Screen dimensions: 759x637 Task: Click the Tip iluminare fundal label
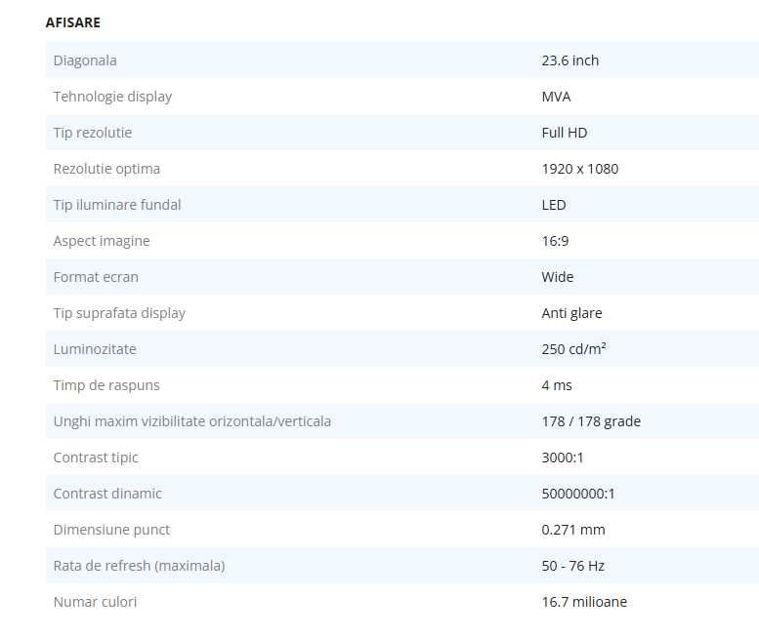point(117,205)
